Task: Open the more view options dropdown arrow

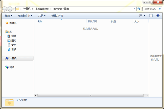Action: [144, 16]
